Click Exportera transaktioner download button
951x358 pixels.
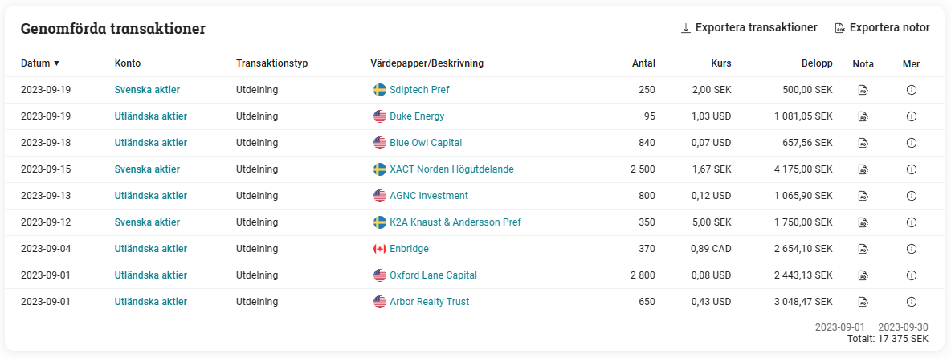click(749, 28)
